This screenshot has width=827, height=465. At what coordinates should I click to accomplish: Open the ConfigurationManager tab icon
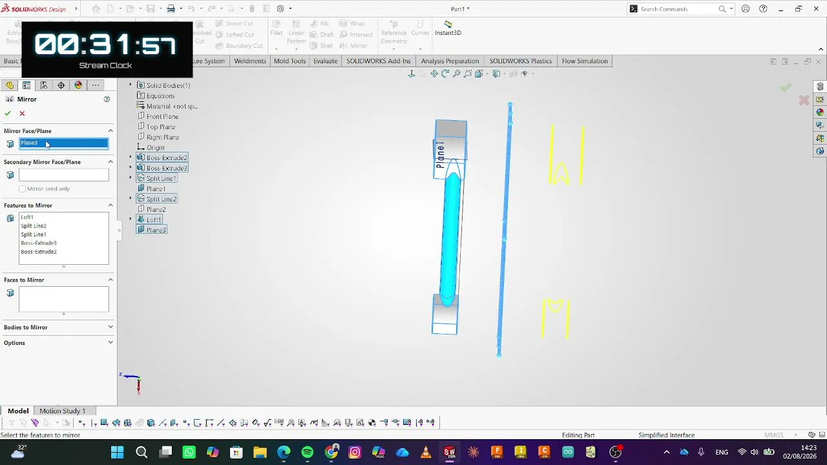[44, 85]
